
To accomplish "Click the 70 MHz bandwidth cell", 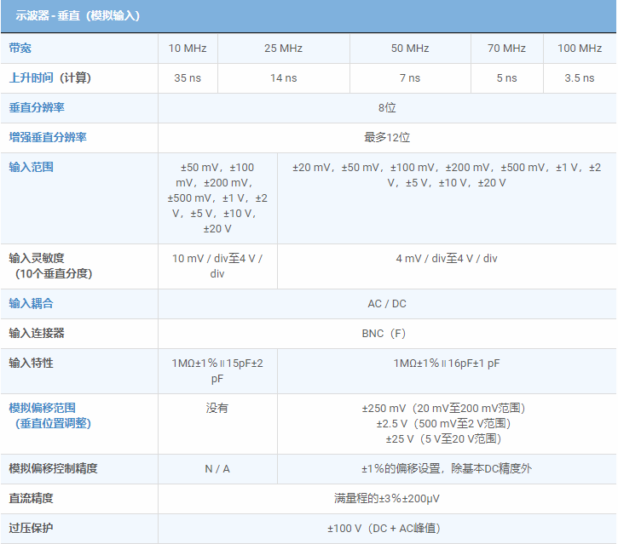I will pos(506,49).
